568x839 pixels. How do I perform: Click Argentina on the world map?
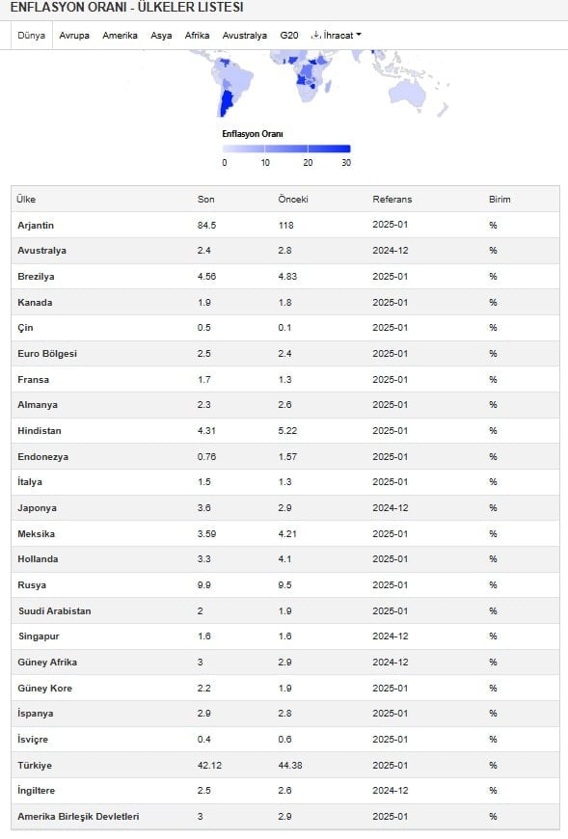tap(226, 103)
